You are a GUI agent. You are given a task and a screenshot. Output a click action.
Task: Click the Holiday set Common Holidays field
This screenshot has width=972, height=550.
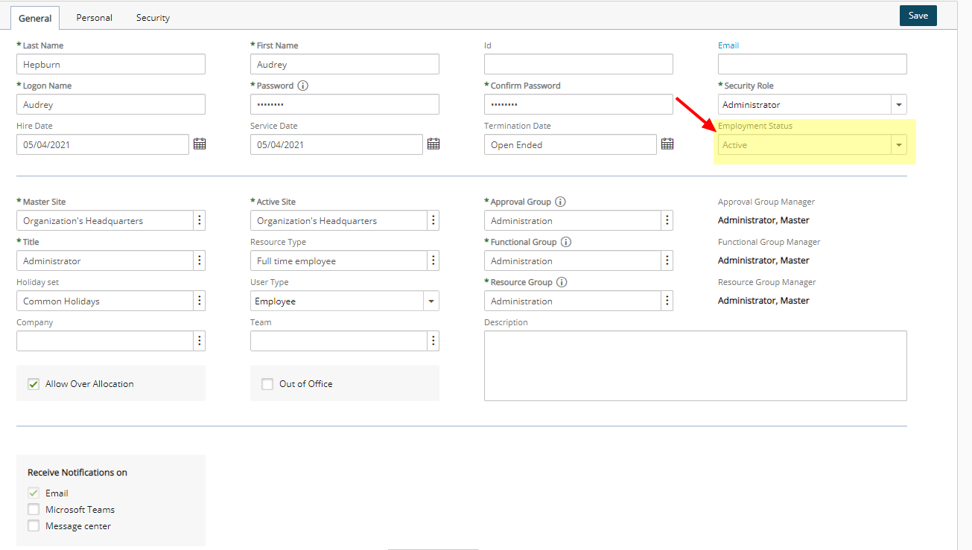(x=105, y=301)
